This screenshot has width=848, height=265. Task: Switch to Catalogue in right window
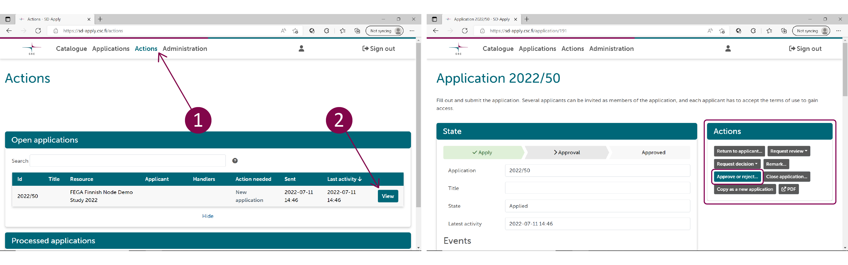[x=498, y=49]
